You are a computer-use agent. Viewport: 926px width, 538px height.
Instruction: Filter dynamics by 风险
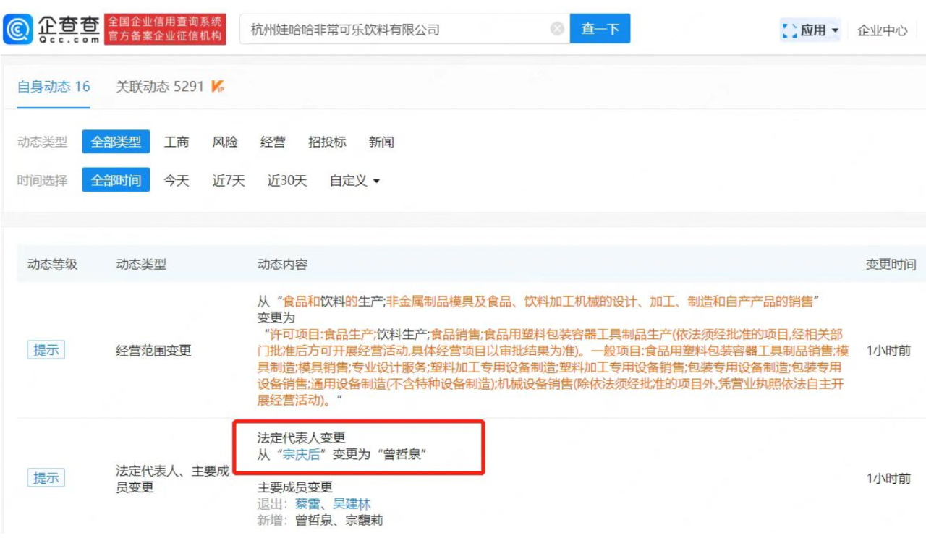[x=225, y=142]
